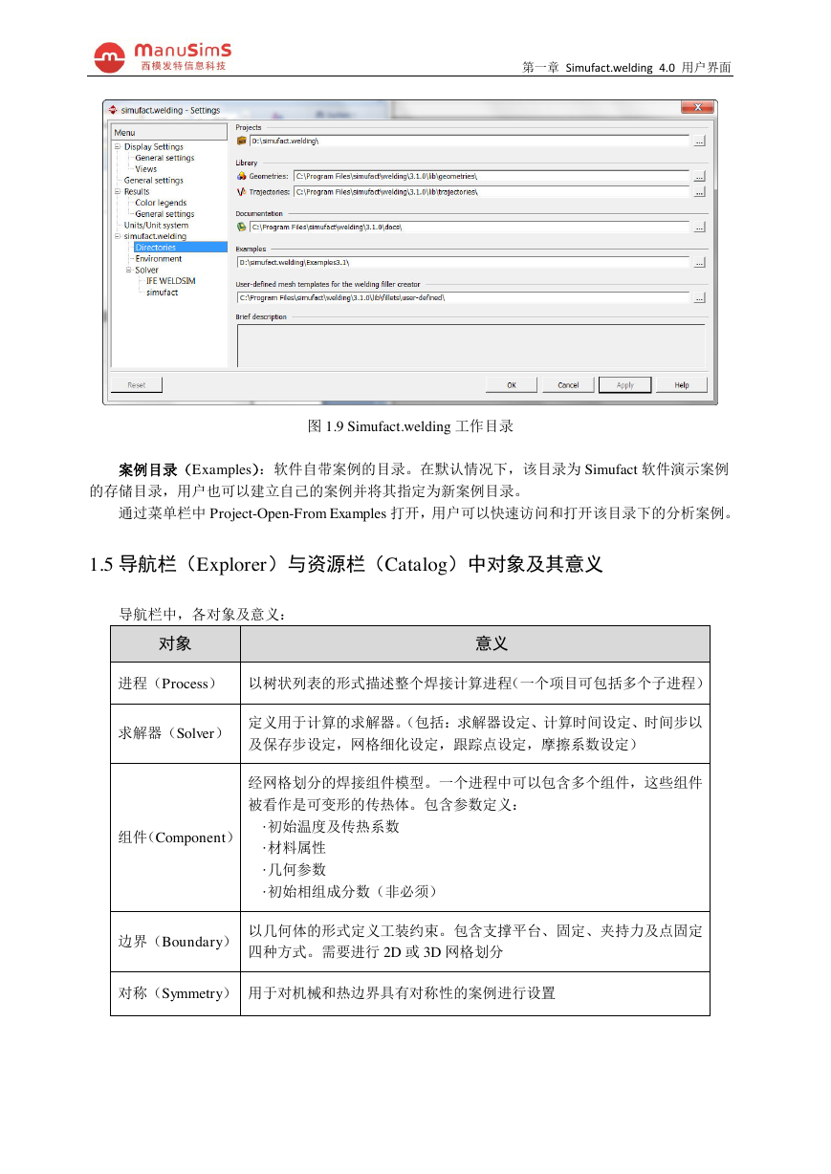This screenshot has width=831, height=1174.
Task: Click the ManuSims logo in page header
Action: [164, 56]
